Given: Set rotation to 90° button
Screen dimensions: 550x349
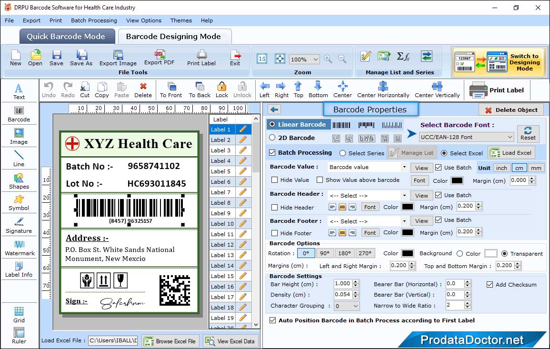Looking at the screenshot, I should click(325, 253).
